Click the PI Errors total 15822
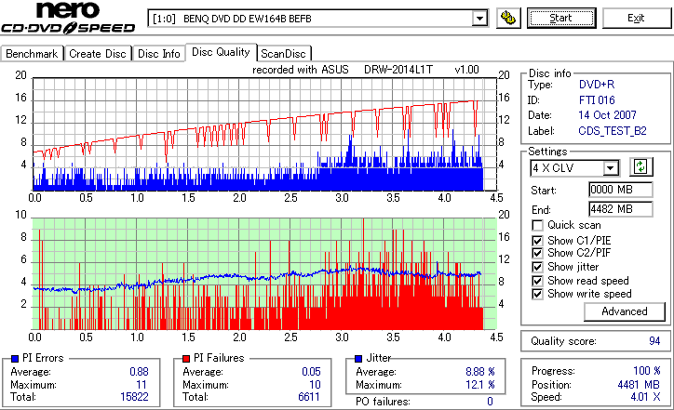Image resolution: width=674 pixels, height=410 pixels. [x=135, y=397]
